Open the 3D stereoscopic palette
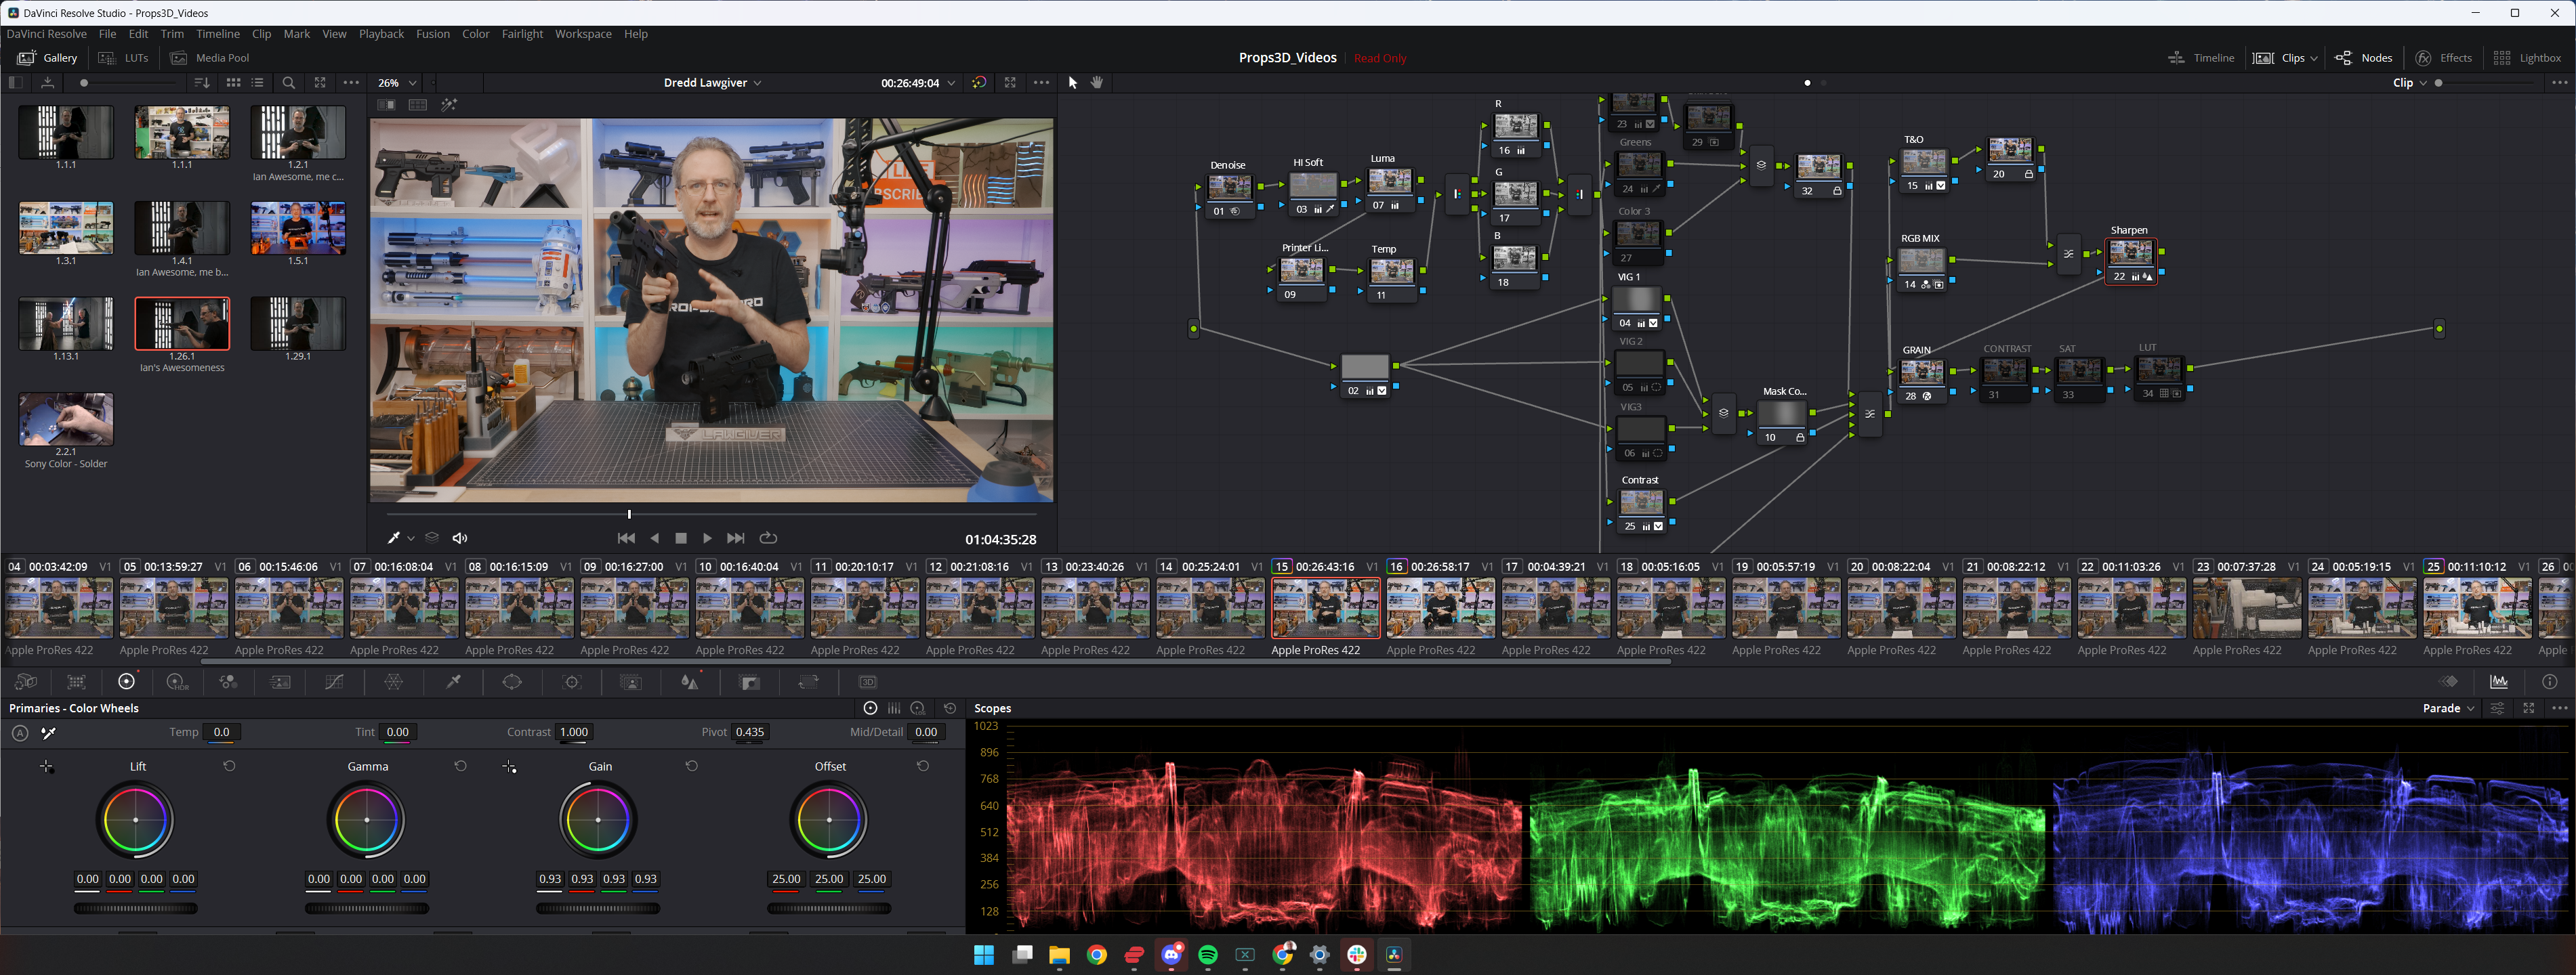This screenshot has height=975, width=2576. coord(868,681)
